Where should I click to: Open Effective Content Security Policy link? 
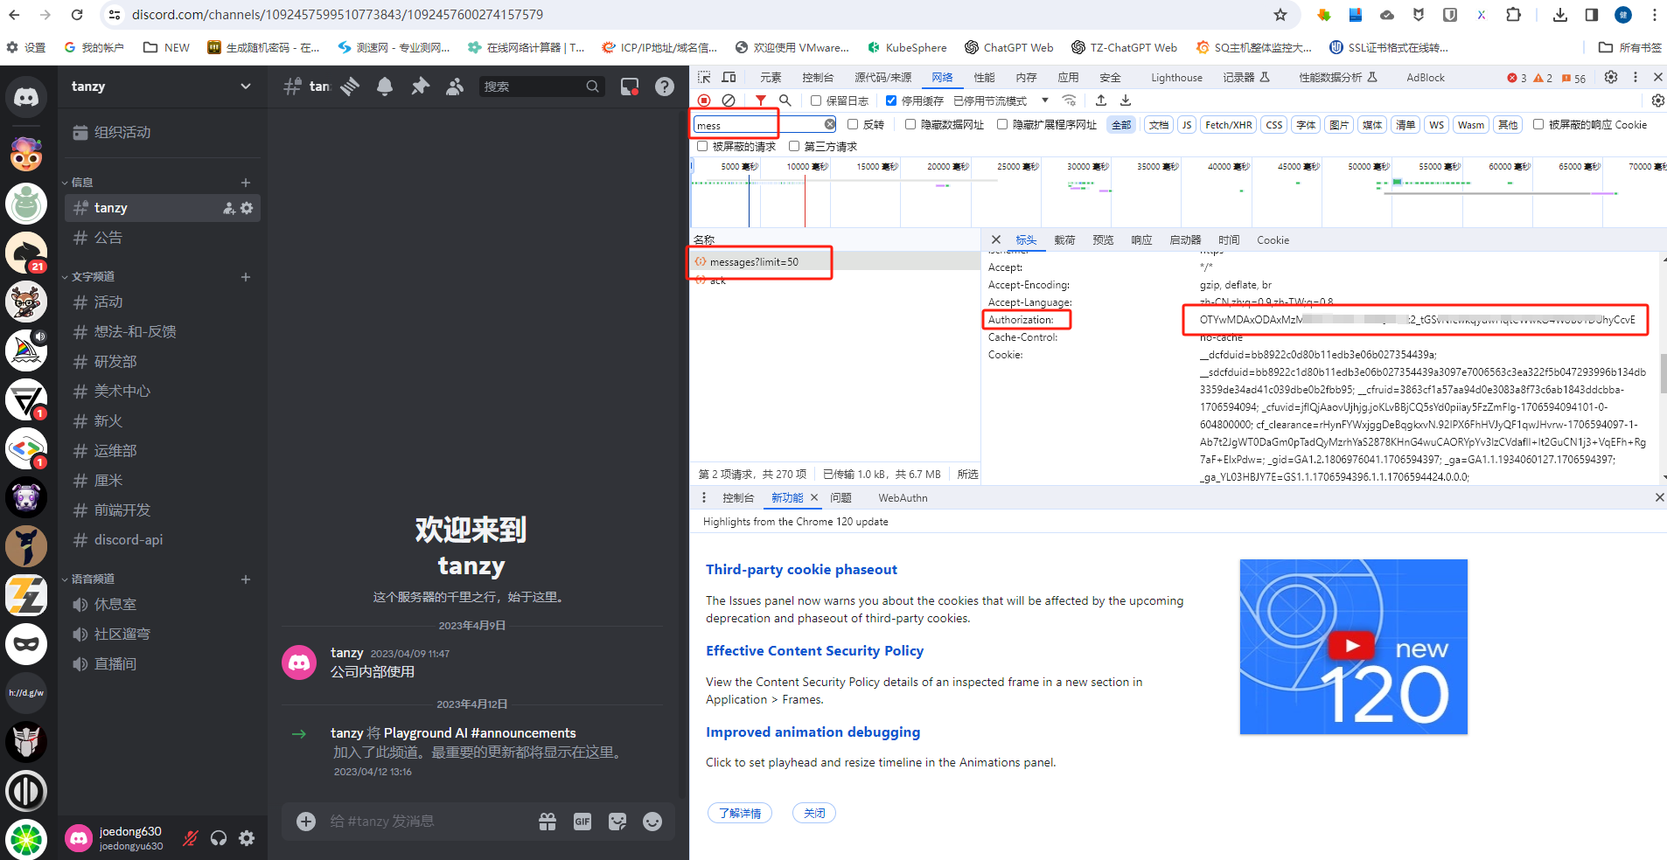coord(814,651)
